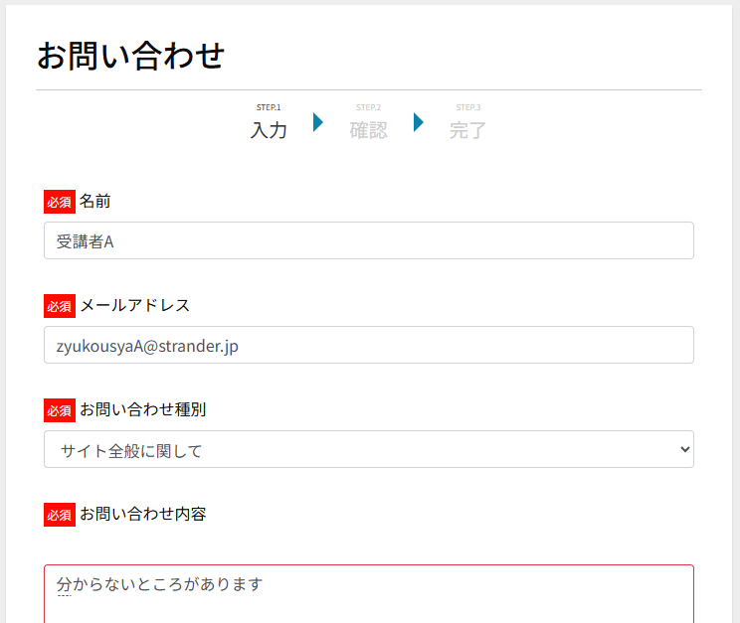This screenshot has width=740, height=623.
Task: Click the お問い合わせ種別 field label
Action: point(142,409)
